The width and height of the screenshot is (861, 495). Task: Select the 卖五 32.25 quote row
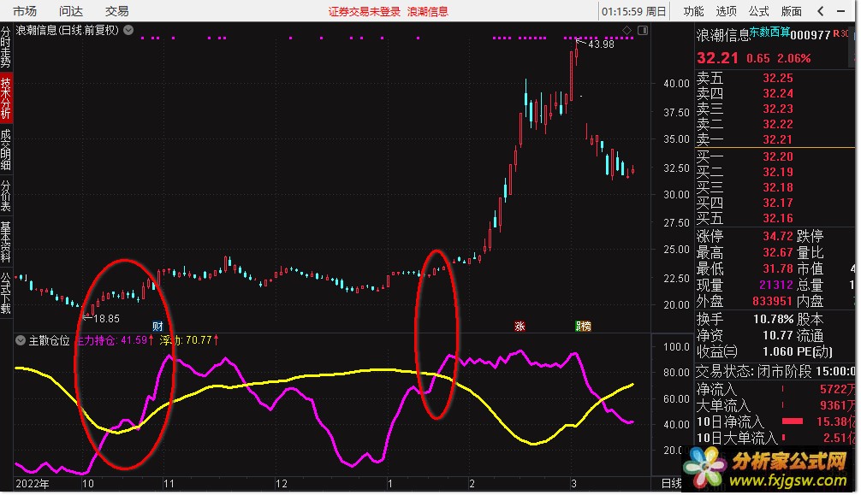(775, 78)
